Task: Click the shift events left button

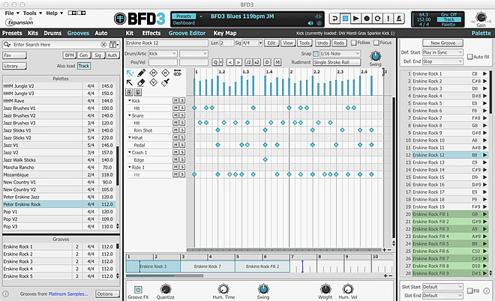Action: [x=230, y=62]
